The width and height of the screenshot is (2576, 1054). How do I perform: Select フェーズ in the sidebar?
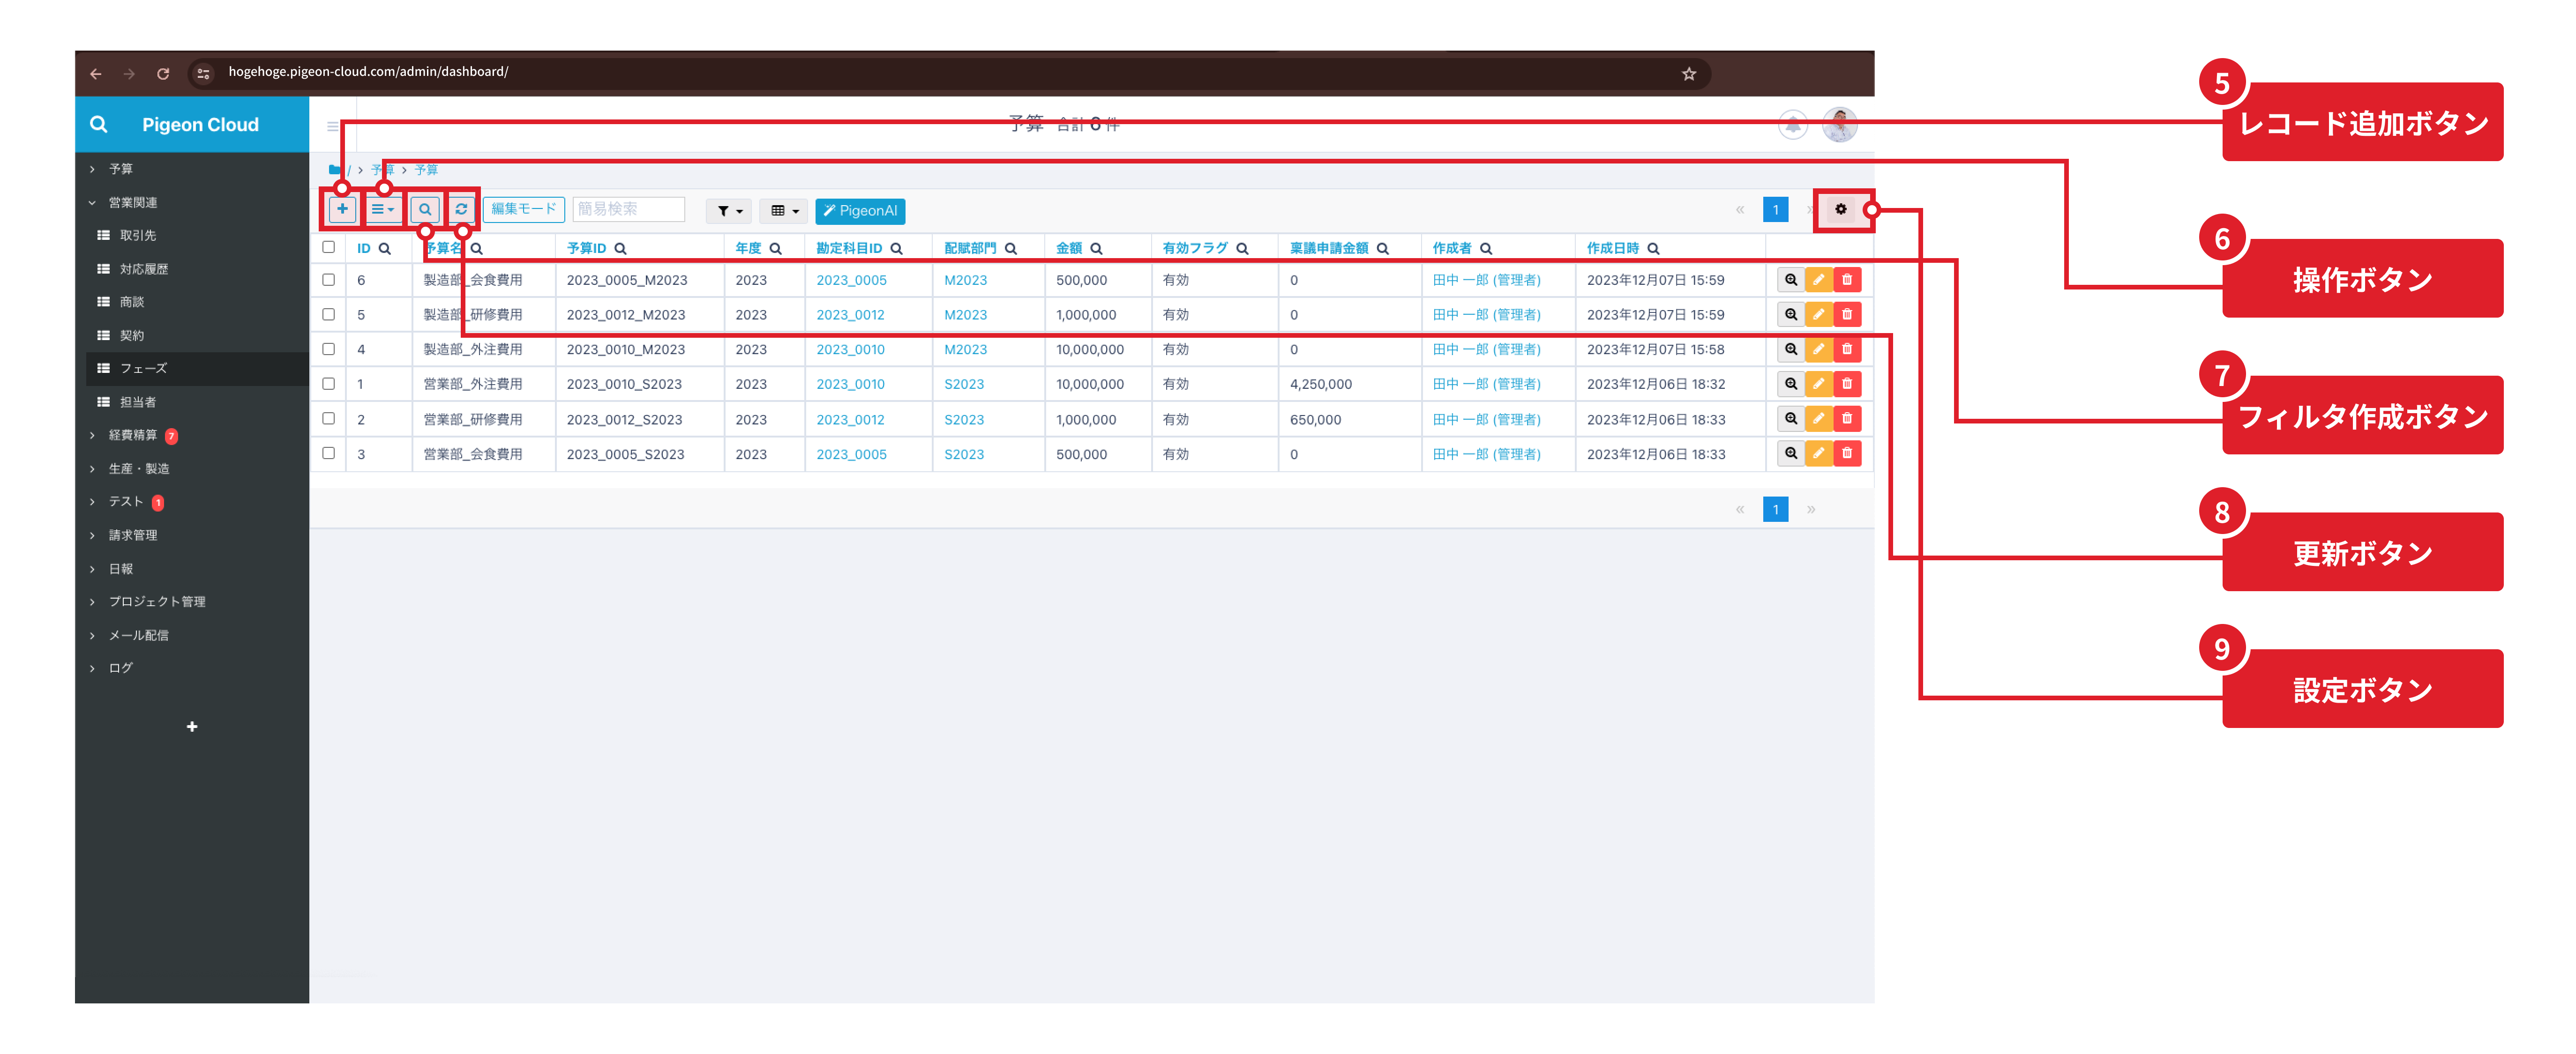click(143, 369)
